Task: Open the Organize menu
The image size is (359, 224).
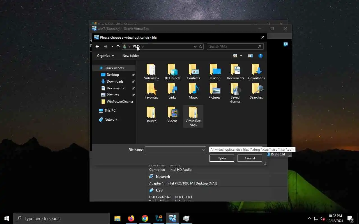Action: [105, 56]
